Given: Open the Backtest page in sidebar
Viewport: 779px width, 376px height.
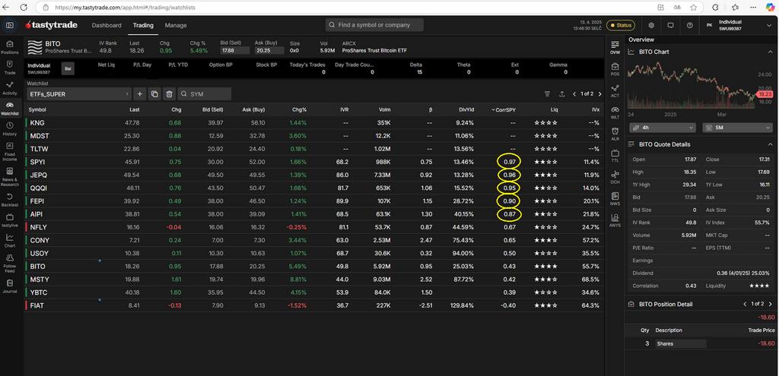Looking at the screenshot, I should click(x=10, y=198).
